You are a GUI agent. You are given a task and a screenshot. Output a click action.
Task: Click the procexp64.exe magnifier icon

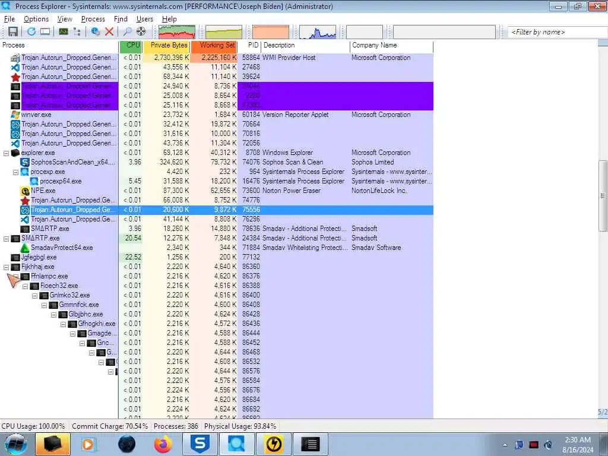(34, 181)
